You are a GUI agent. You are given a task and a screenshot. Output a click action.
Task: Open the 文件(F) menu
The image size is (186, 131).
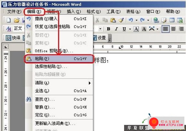point(14,12)
